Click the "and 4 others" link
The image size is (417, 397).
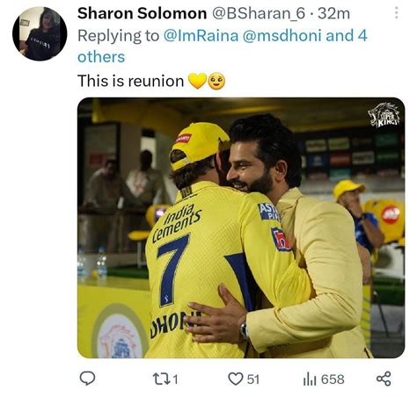coord(223,47)
